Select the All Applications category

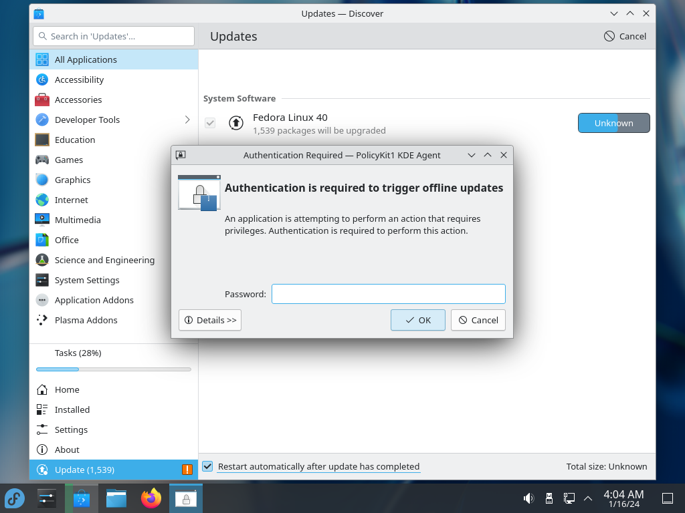(x=114, y=59)
